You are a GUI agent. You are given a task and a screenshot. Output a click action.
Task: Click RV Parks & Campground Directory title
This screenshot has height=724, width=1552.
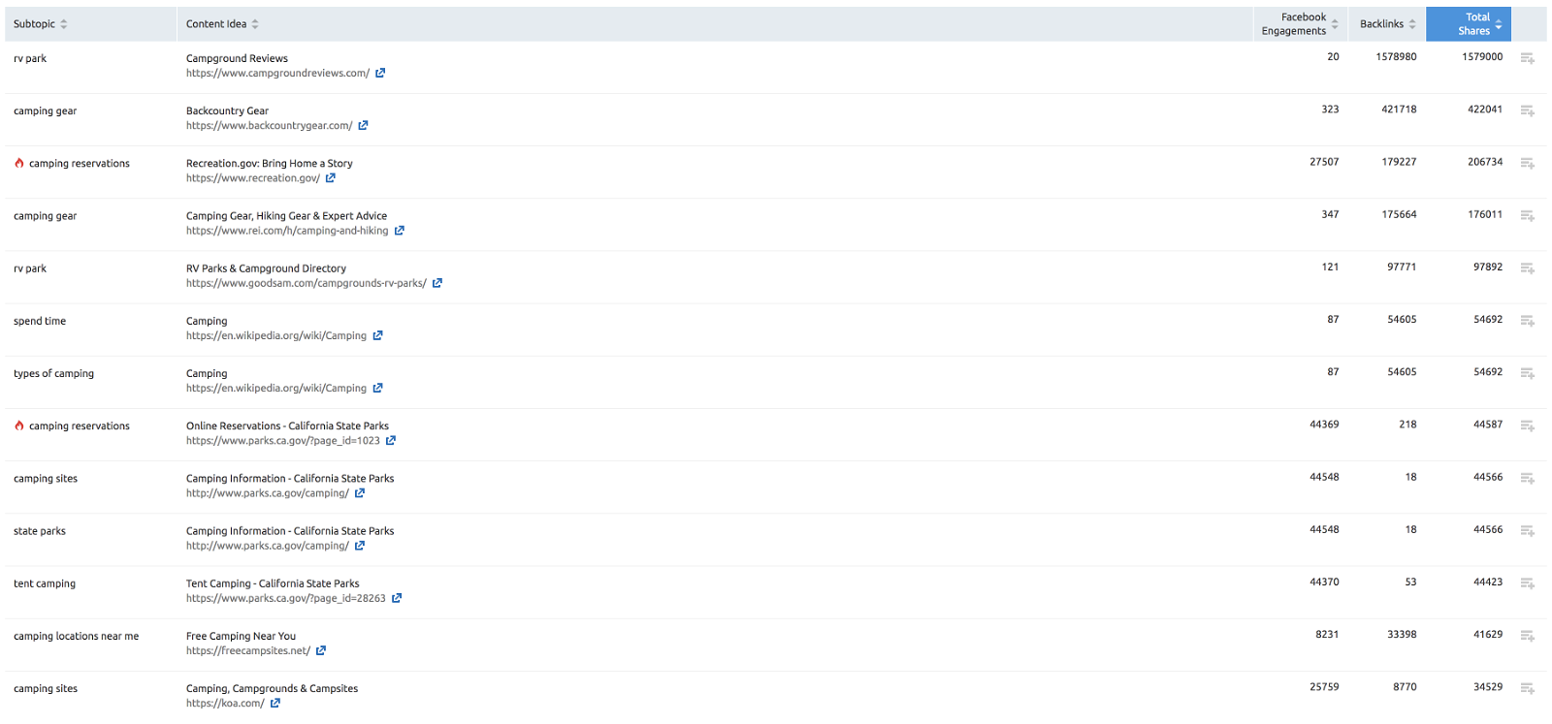tap(266, 268)
